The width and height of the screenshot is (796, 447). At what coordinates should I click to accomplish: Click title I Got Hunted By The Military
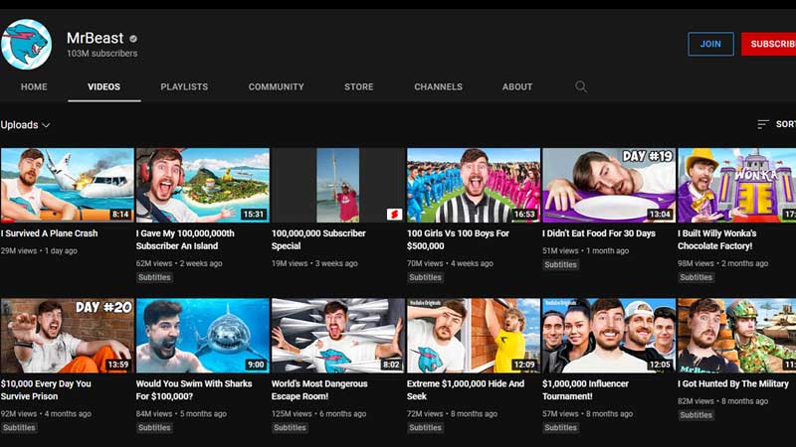coord(733,383)
